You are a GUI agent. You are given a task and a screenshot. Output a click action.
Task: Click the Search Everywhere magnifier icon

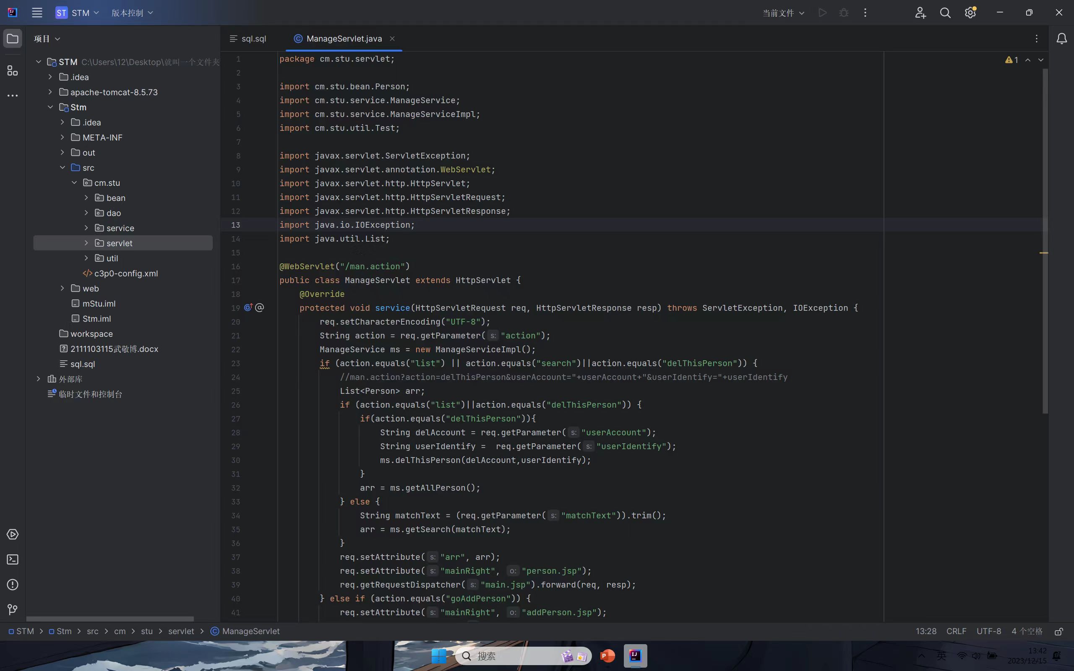(x=945, y=13)
